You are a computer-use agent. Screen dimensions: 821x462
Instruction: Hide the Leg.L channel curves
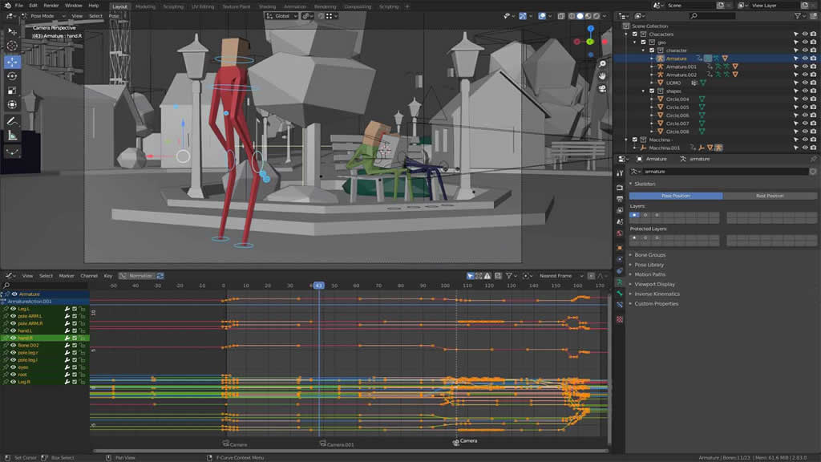[x=13, y=309]
